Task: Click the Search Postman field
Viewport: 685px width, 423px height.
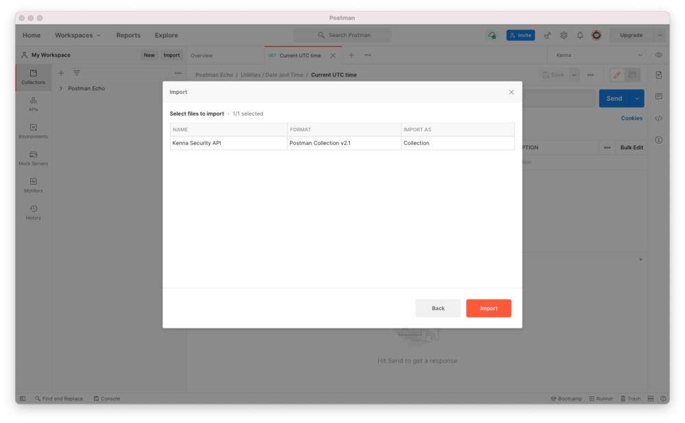Action: 343,35
